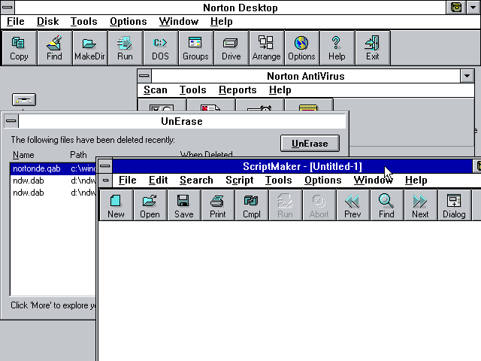481x361 pixels.
Task: Open Tools menu in Norton AntiVirus
Action: [x=192, y=90]
